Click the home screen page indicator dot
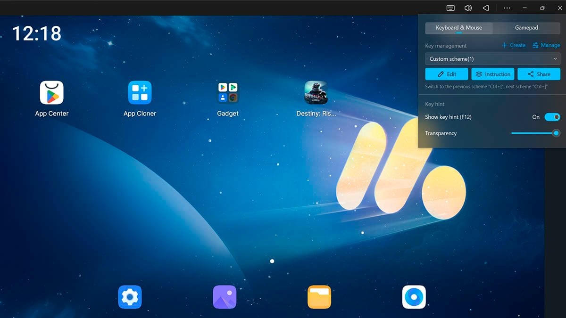 pos(272,261)
